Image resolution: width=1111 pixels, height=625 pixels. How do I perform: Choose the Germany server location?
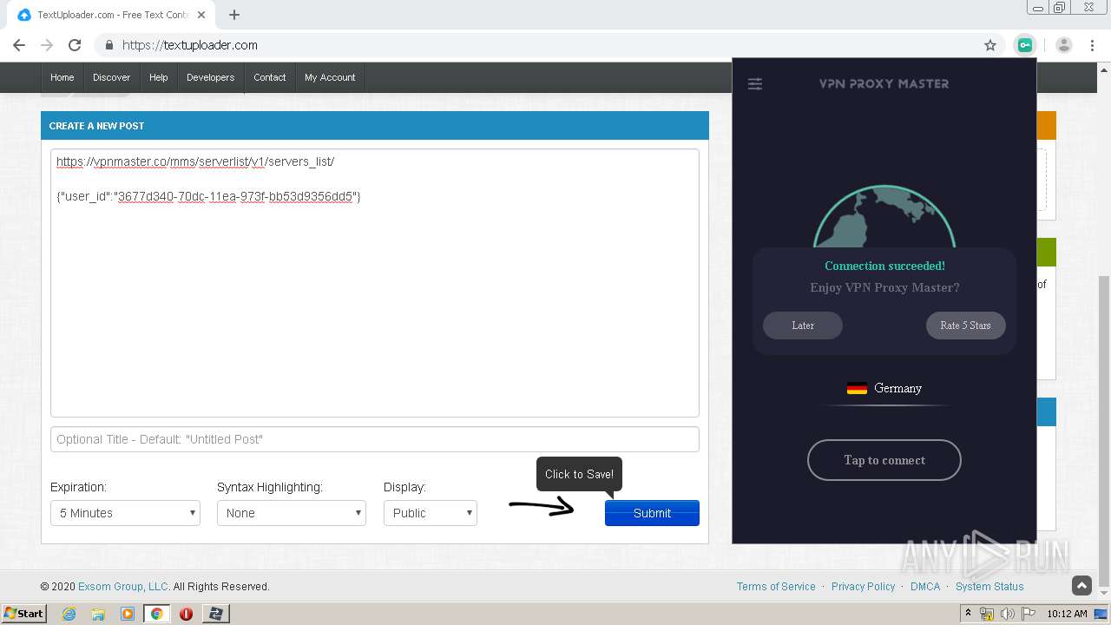pyautogui.click(x=884, y=389)
